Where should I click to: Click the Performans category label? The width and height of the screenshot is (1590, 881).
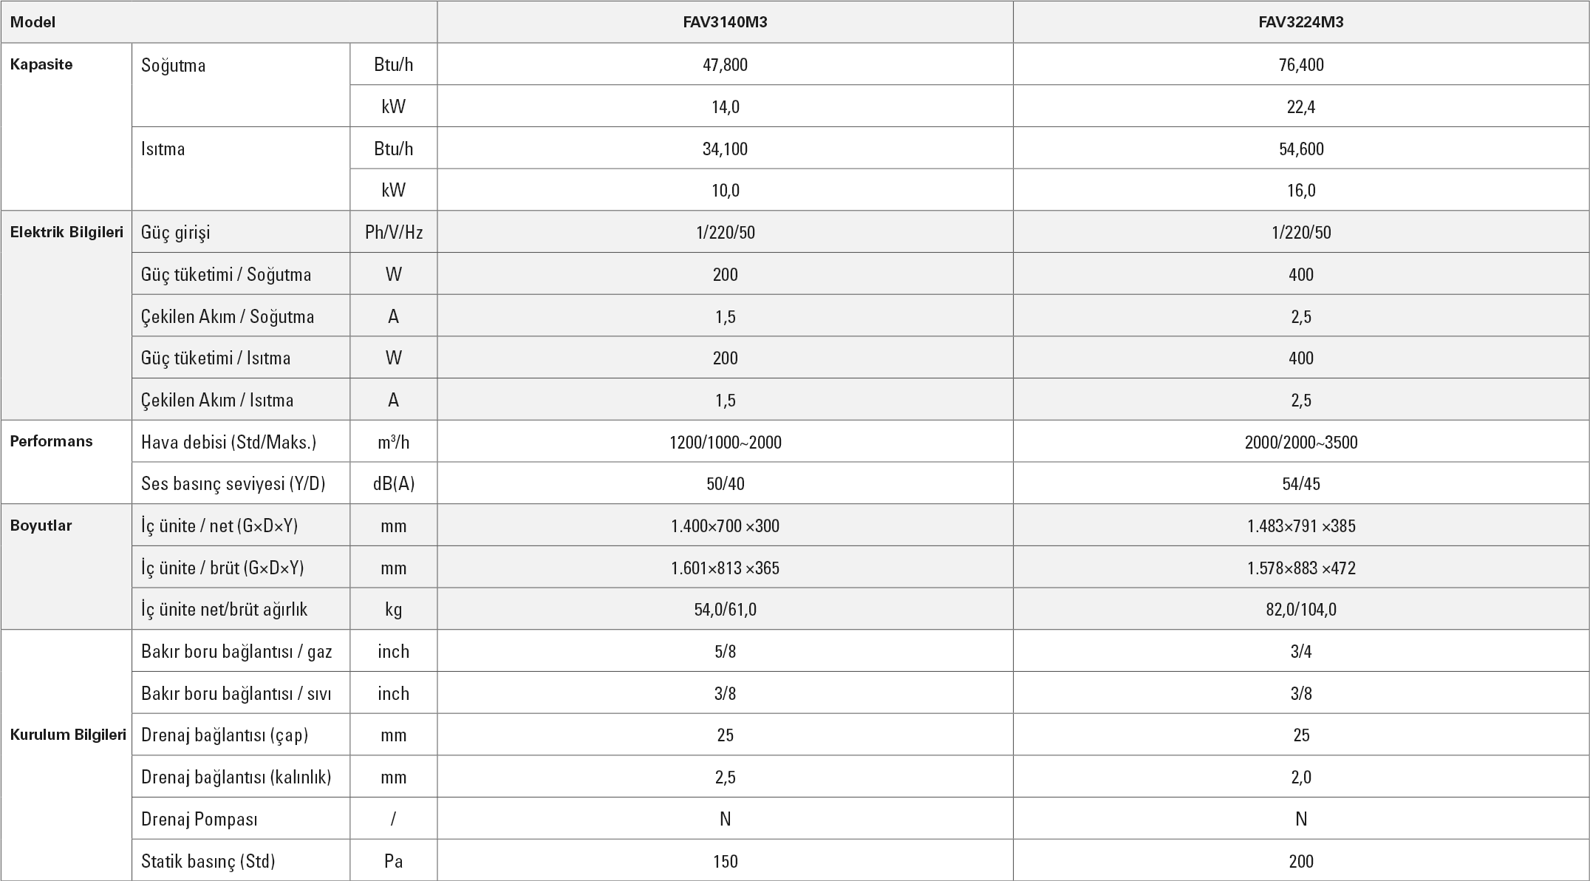pyautogui.click(x=51, y=441)
